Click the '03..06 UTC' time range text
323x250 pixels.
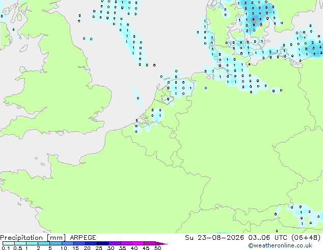(x=267, y=238)
